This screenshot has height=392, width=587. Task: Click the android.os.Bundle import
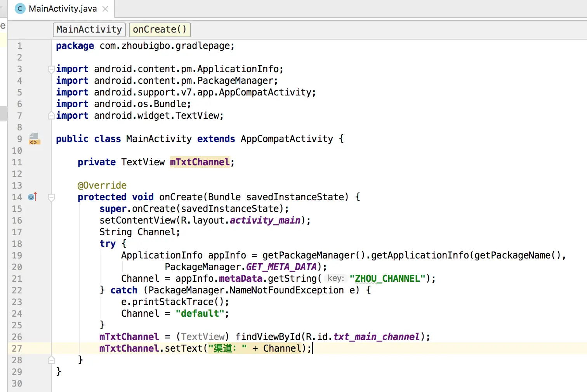coord(140,104)
